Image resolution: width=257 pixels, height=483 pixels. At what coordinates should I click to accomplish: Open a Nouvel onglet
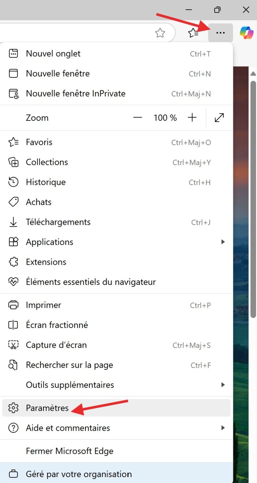coord(53,53)
